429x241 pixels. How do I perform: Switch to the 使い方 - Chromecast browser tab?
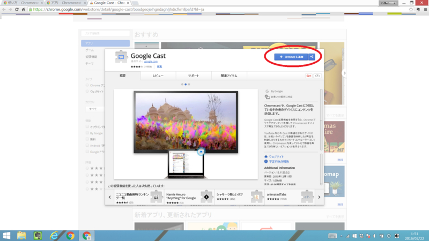click(23, 3)
